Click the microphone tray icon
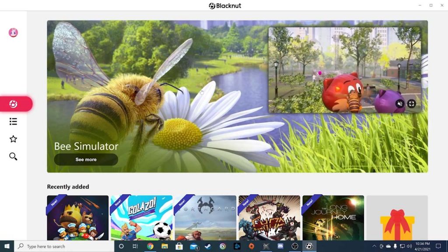 tap(395, 246)
